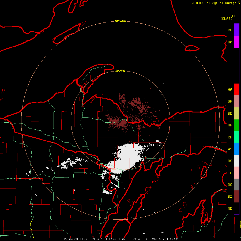
Task: Click the 100 NMI range ring label
Action: [120, 21]
